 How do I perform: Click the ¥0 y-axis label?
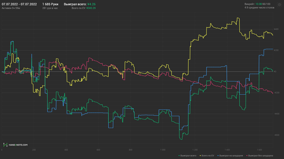pos(275,72)
